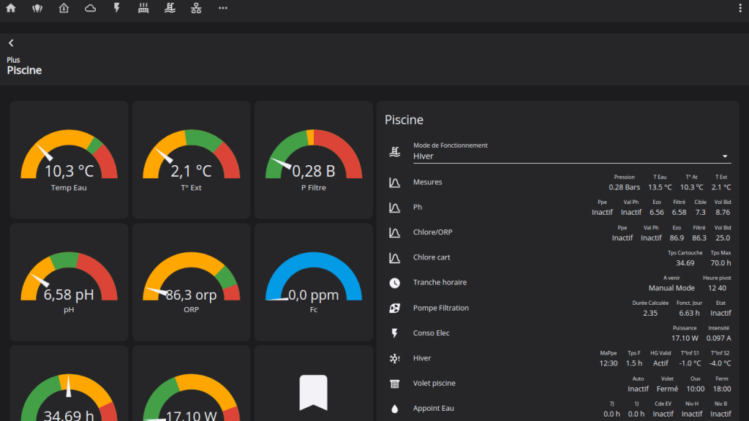Open the light bulbs view tab

[x=37, y=8]
